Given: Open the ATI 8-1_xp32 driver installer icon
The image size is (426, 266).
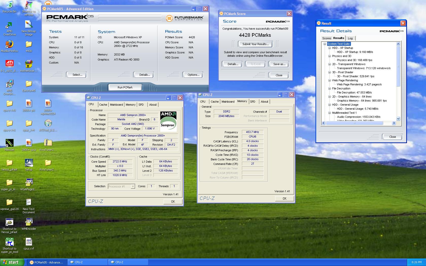Looking at the screenshot, I should [9, 66].
